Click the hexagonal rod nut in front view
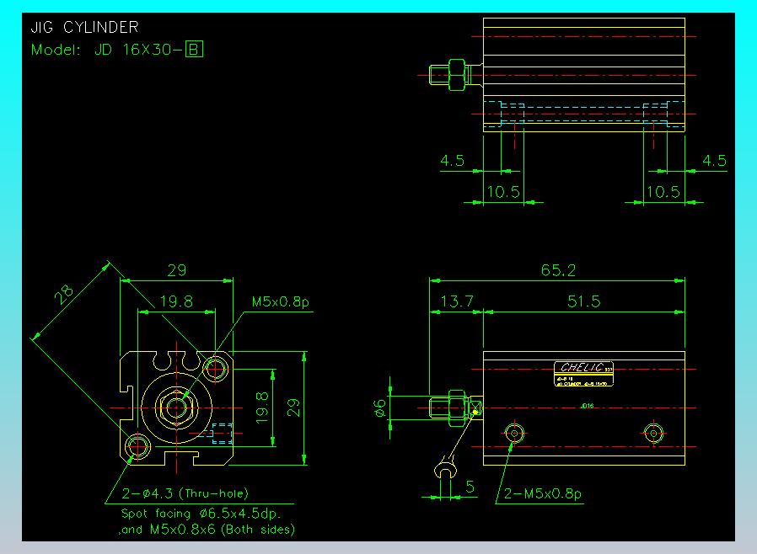 [177, 408]
